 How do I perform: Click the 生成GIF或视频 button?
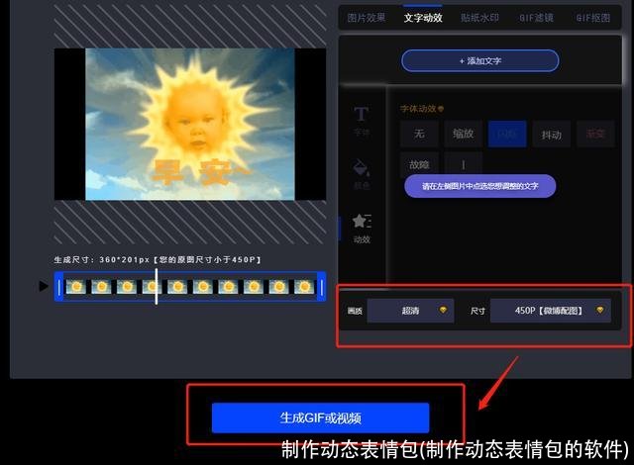(x=320, y=418)
